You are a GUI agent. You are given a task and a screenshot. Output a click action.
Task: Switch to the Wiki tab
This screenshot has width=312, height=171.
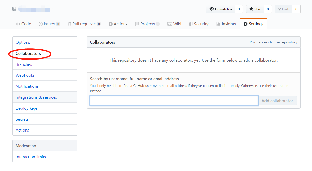[x=174, y=24]
